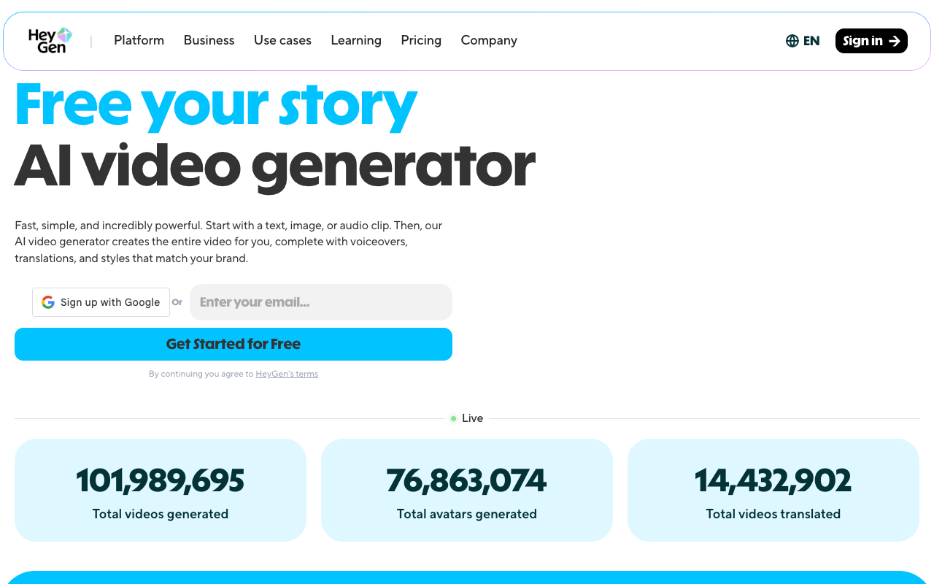Click the green Live status dot
This screenshot has width=934, height=584.
point(453,418)
